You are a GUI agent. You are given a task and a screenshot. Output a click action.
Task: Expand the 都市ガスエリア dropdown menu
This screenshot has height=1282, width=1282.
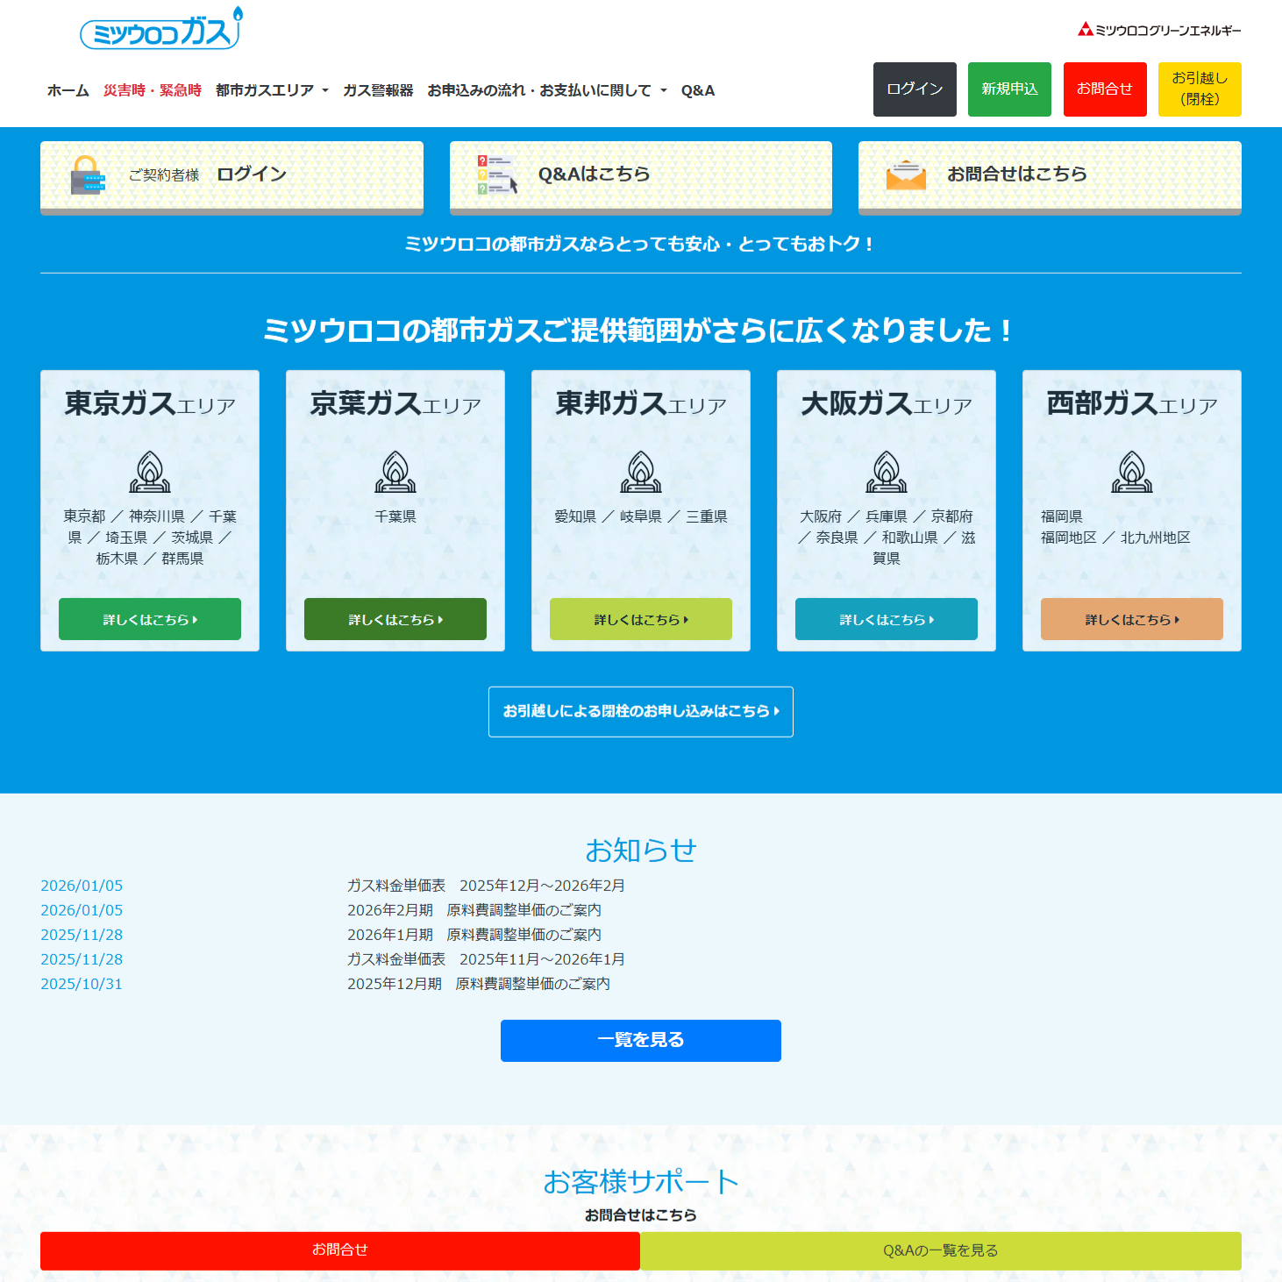coord(272,90)
